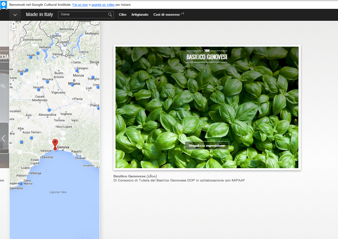This screenshot has height=239, width=338.
Task: Click the blue marker below Milano label
Action: [x=72, y=85]
